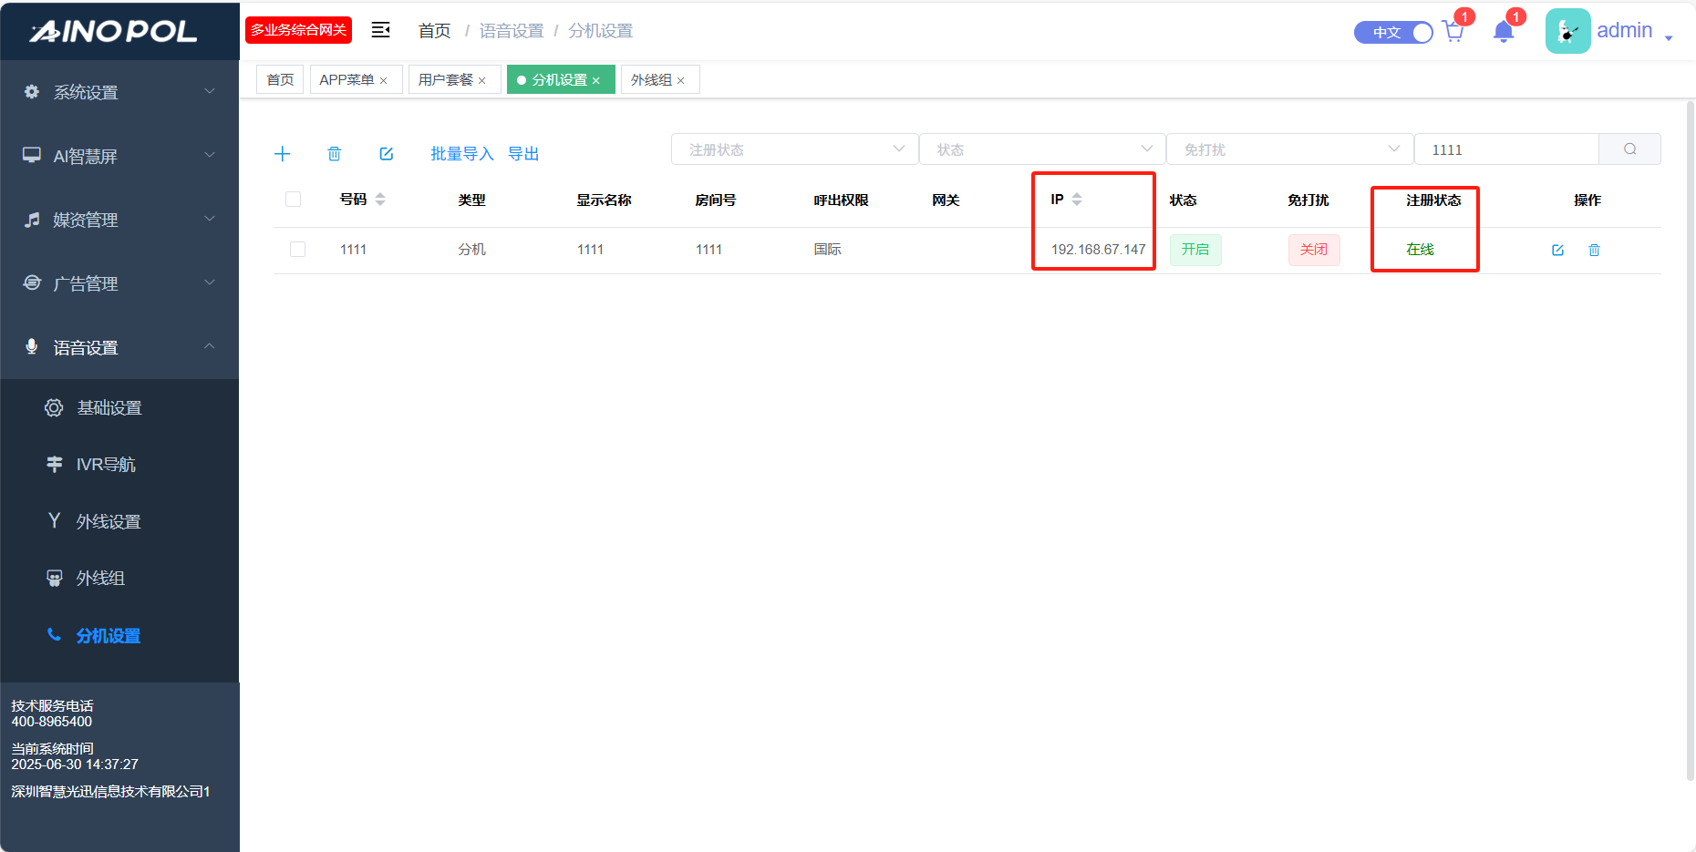Click the search magnifier button
This screenshot has width=1696, height=852.
1629,149
